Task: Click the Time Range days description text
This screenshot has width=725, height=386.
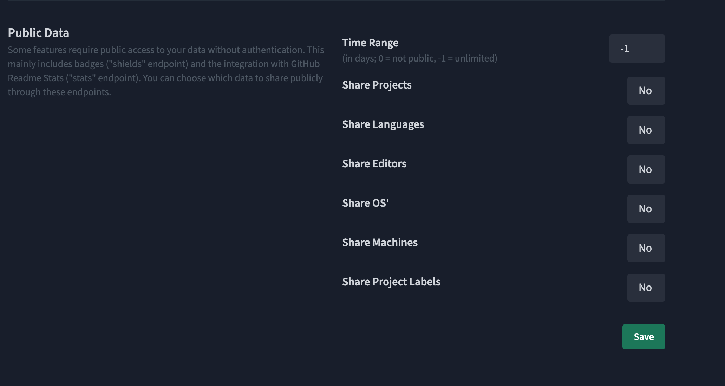Action: tap(419, 59)
